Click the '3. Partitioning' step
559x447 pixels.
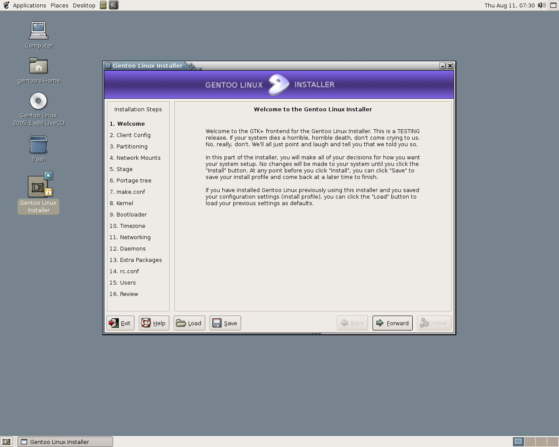tap(128, 147)
